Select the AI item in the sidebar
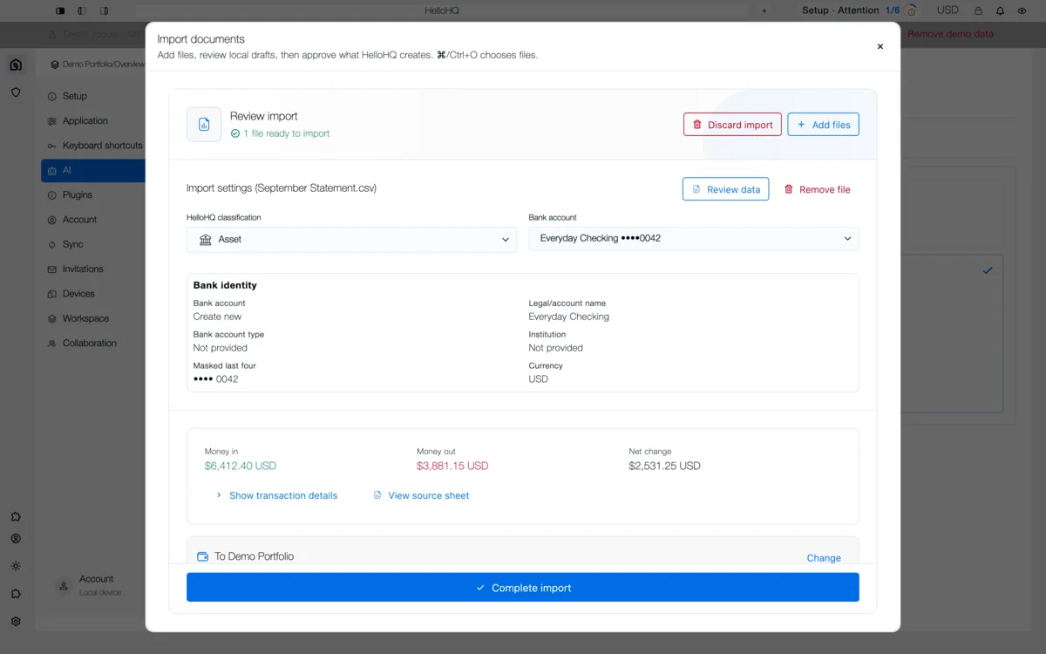 (93, 171)
